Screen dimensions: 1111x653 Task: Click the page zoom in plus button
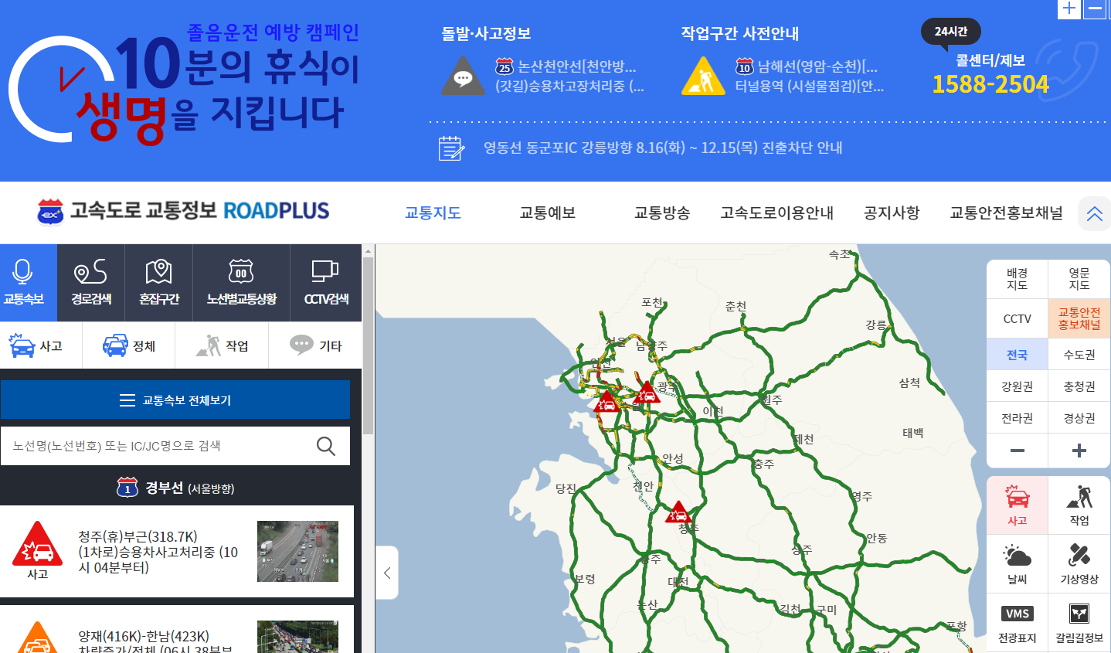pos(1069,9)
